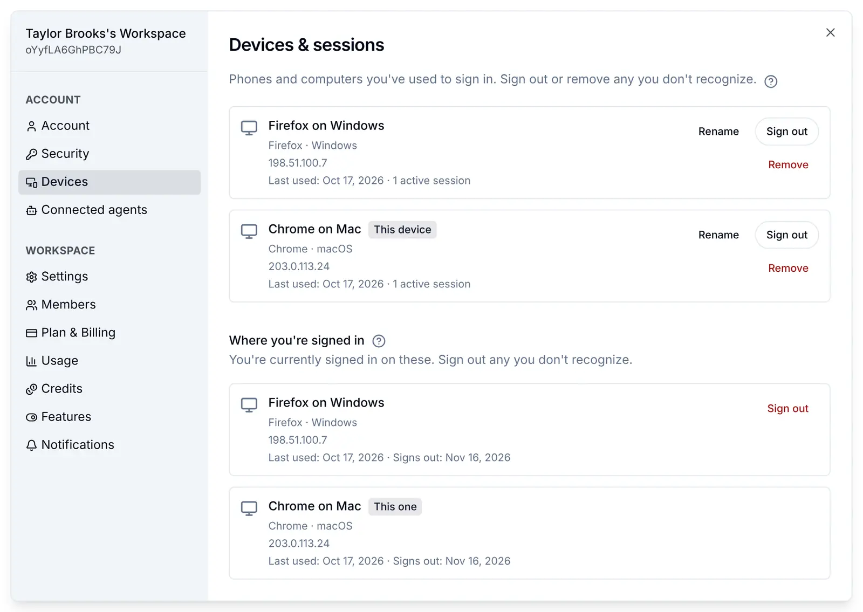This screenshot has width=863, height=612.
Task: Click the This one badge
Action: [395, 507]
